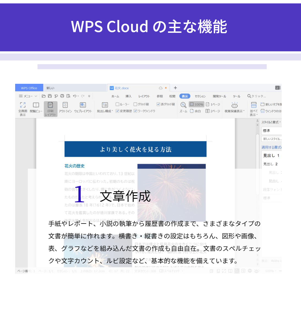Switch to the 挿入 ribbon tab
The width and height of the screenshot is (301, 312).
[x=129, y=96]
